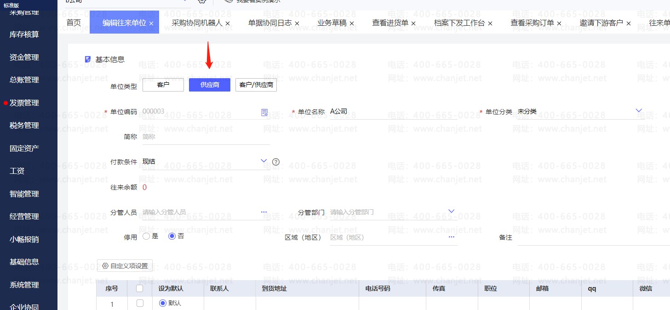Select 否 for 停用
This screenshot has width=670, height=310.
[x=172, y=236]
